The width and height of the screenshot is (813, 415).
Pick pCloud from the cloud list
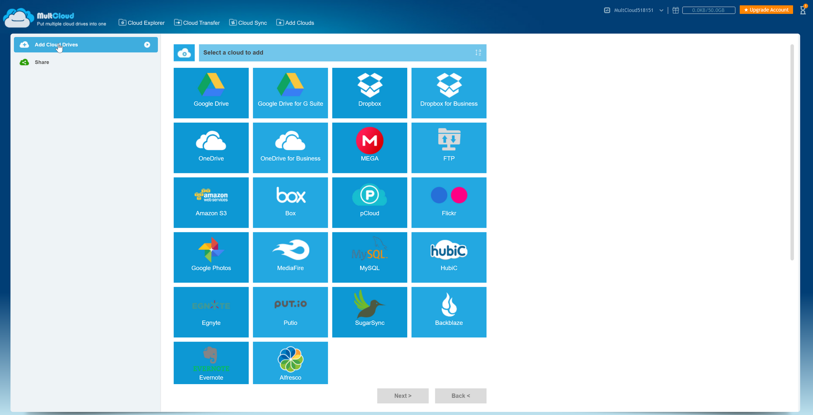click(x=369, y=203)
